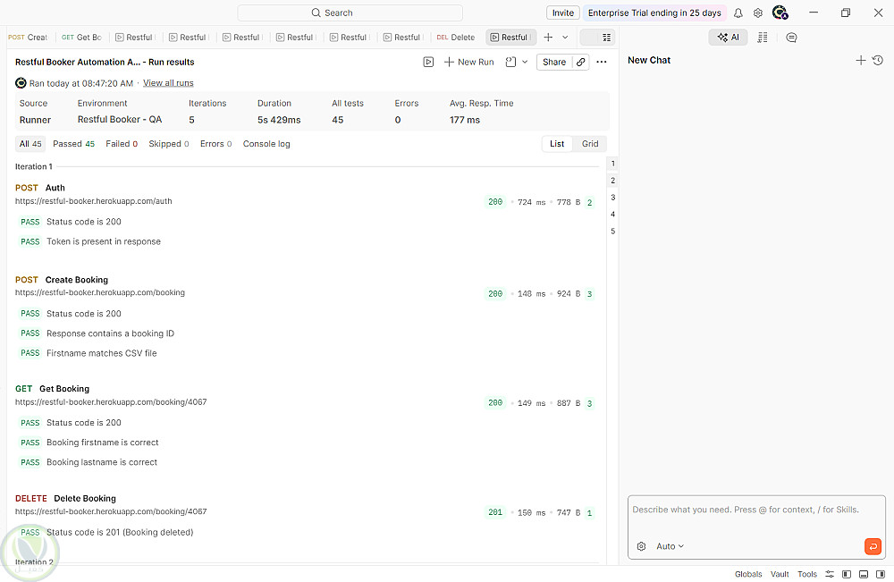Open notifications bell
The height and width of the screenshot is (582, 894).
pos(738,13)
